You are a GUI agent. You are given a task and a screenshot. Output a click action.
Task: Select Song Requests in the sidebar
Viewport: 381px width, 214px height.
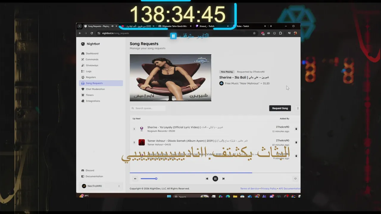(101, 83)
